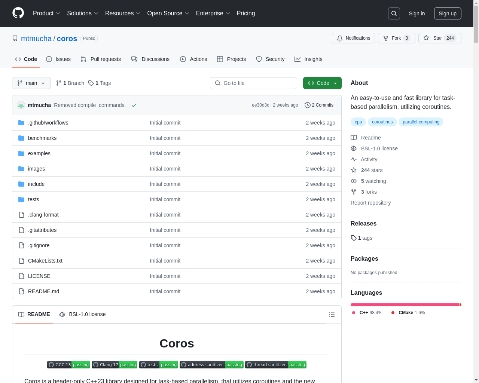Click the mtmucha avatar in commit row
This screenshot has width=479, height=383.
pyautogui.click(x=21, y=105)
